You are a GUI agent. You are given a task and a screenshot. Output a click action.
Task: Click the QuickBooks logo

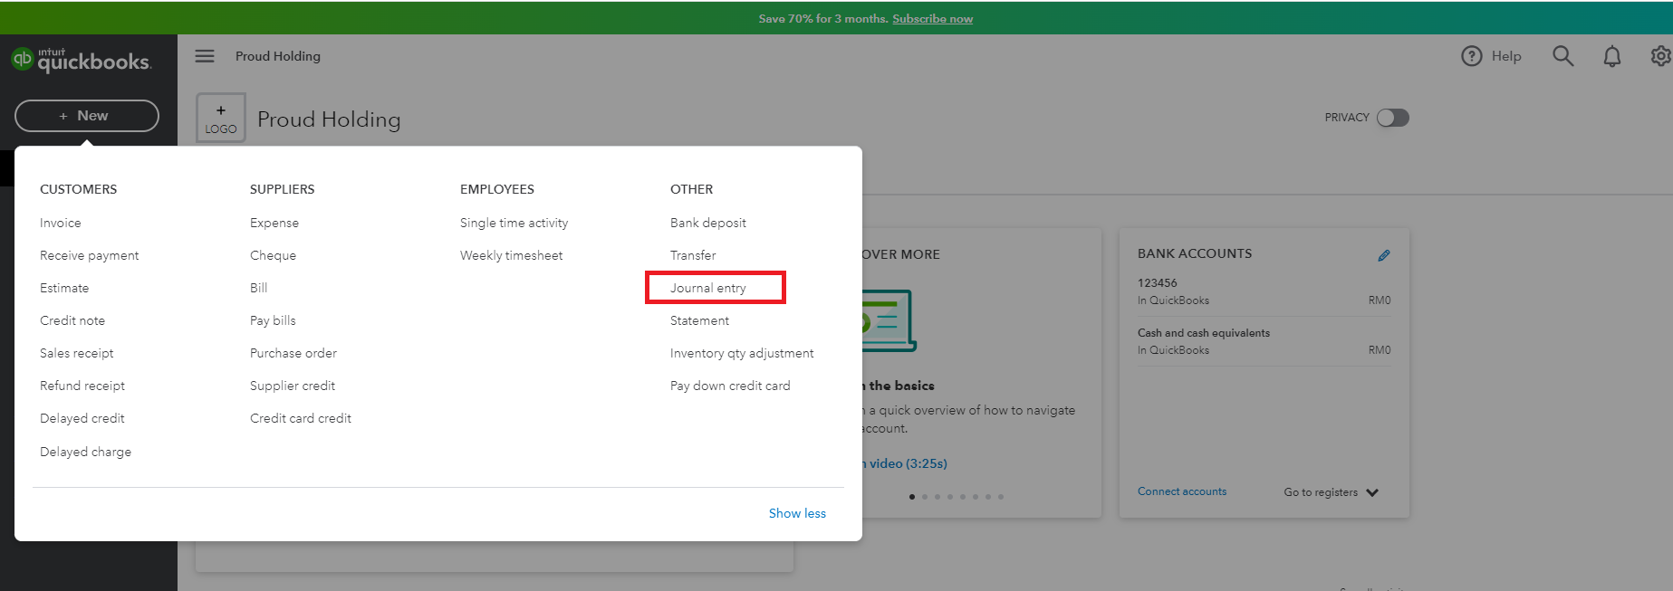[x=81, y=60]
